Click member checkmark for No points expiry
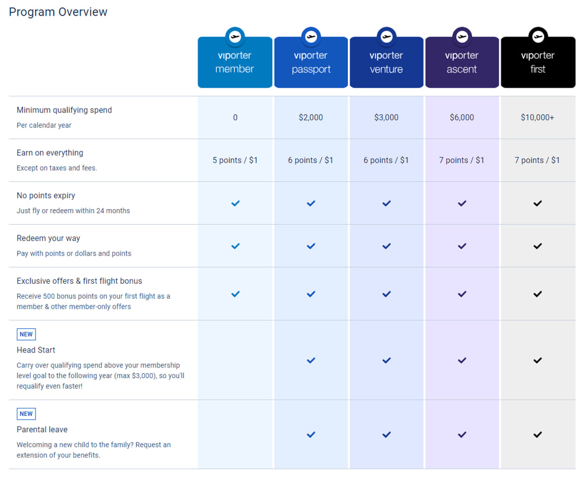 pos(235,203)
